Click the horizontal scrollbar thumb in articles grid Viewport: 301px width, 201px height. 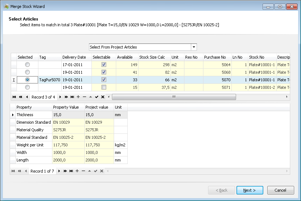174,97
